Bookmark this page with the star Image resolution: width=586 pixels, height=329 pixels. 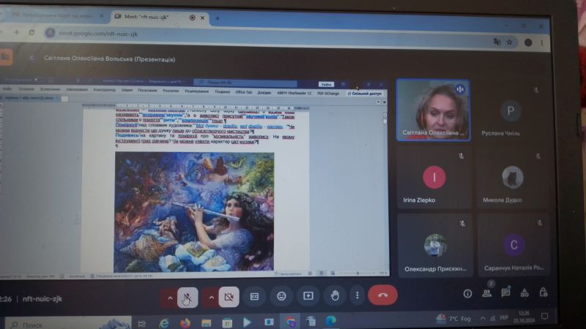(x=509, y=42)
